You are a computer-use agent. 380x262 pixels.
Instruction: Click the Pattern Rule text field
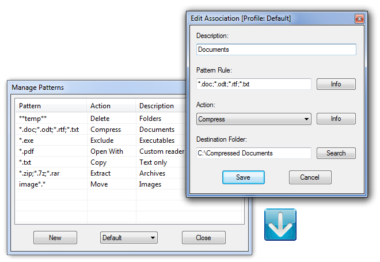[253, 84]
